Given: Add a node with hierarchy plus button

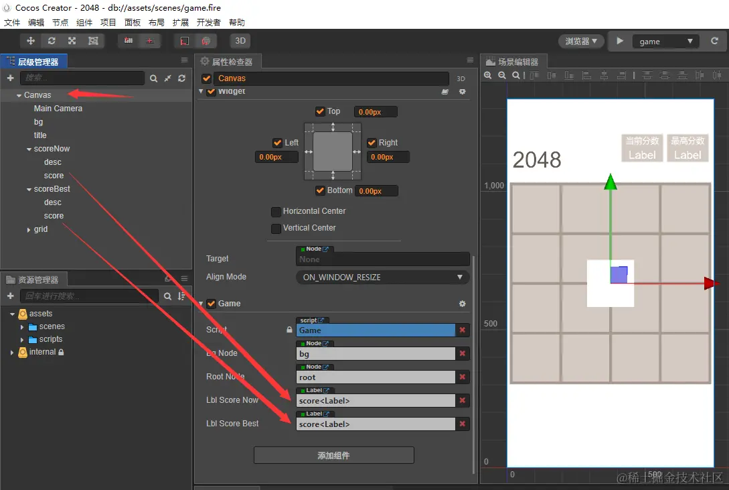Looking at the screenshot, I should [10, 78].
